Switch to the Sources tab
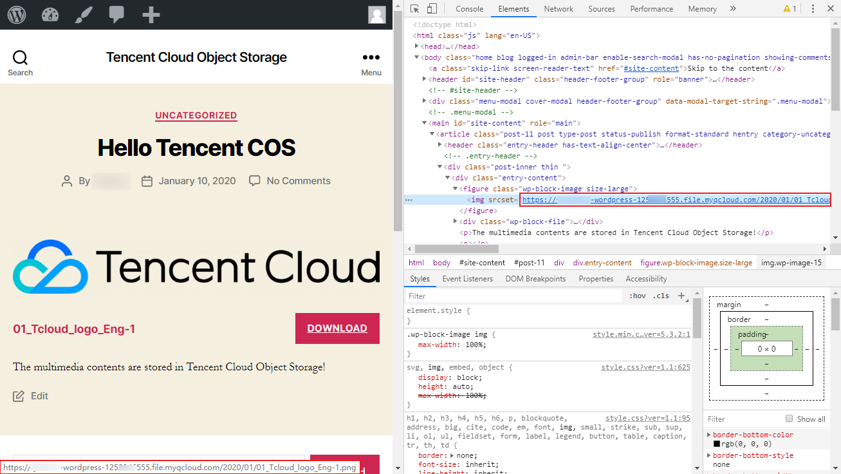The image size is (841, 474). tap(602, 9)
